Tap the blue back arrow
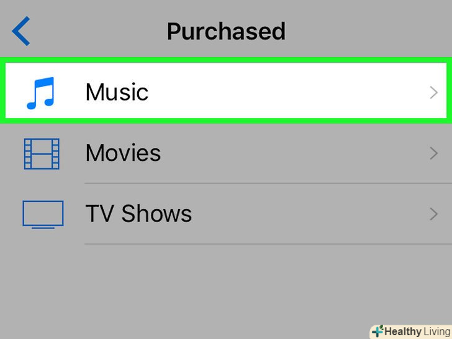 [x=21, y=31]
